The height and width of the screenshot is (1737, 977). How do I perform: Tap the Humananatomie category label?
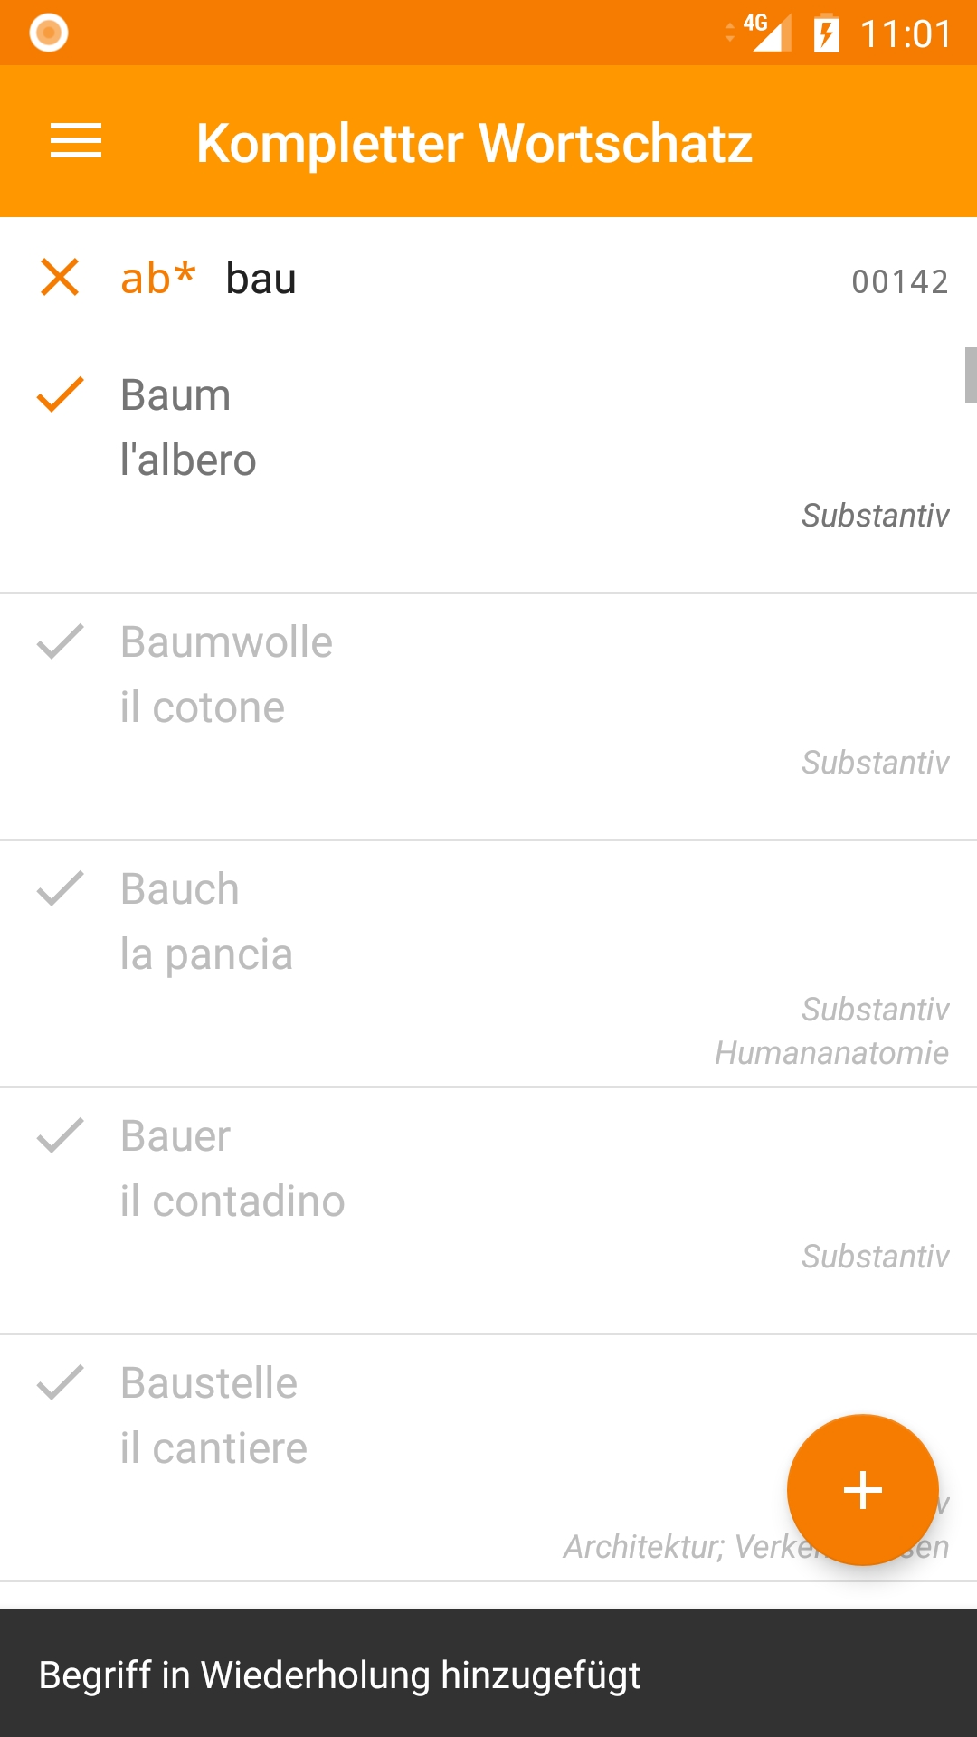click(x=830, y=1053)
